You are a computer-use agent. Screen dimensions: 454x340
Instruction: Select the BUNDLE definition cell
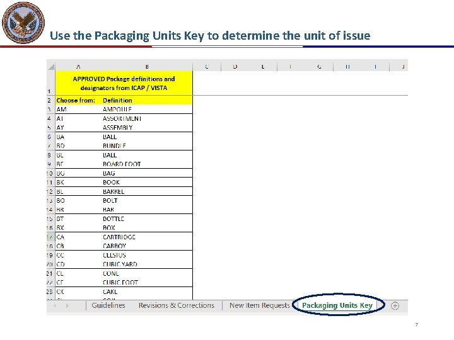tap(147, 145)
